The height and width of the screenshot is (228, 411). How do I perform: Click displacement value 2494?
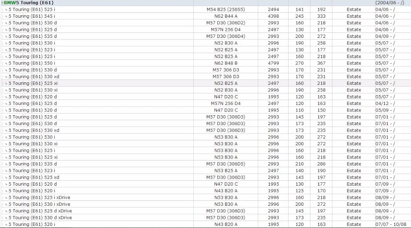click(273, 9)
